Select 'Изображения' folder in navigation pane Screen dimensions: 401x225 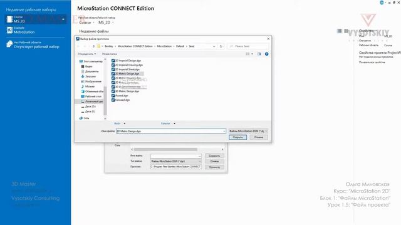click(x=91, y=81)
